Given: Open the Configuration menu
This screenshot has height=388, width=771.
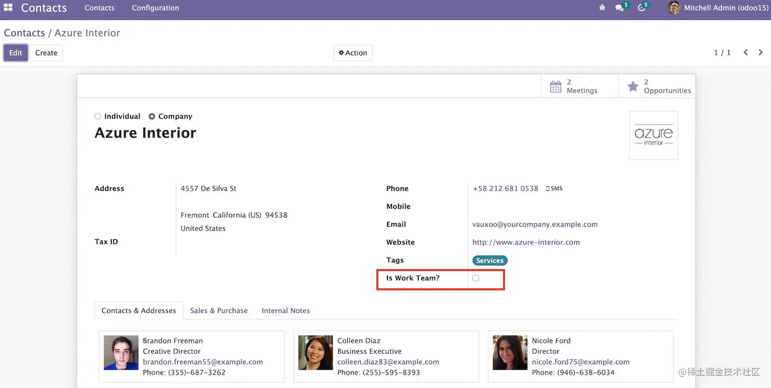Looking at the screenshot, I should [x=156, y=8].
